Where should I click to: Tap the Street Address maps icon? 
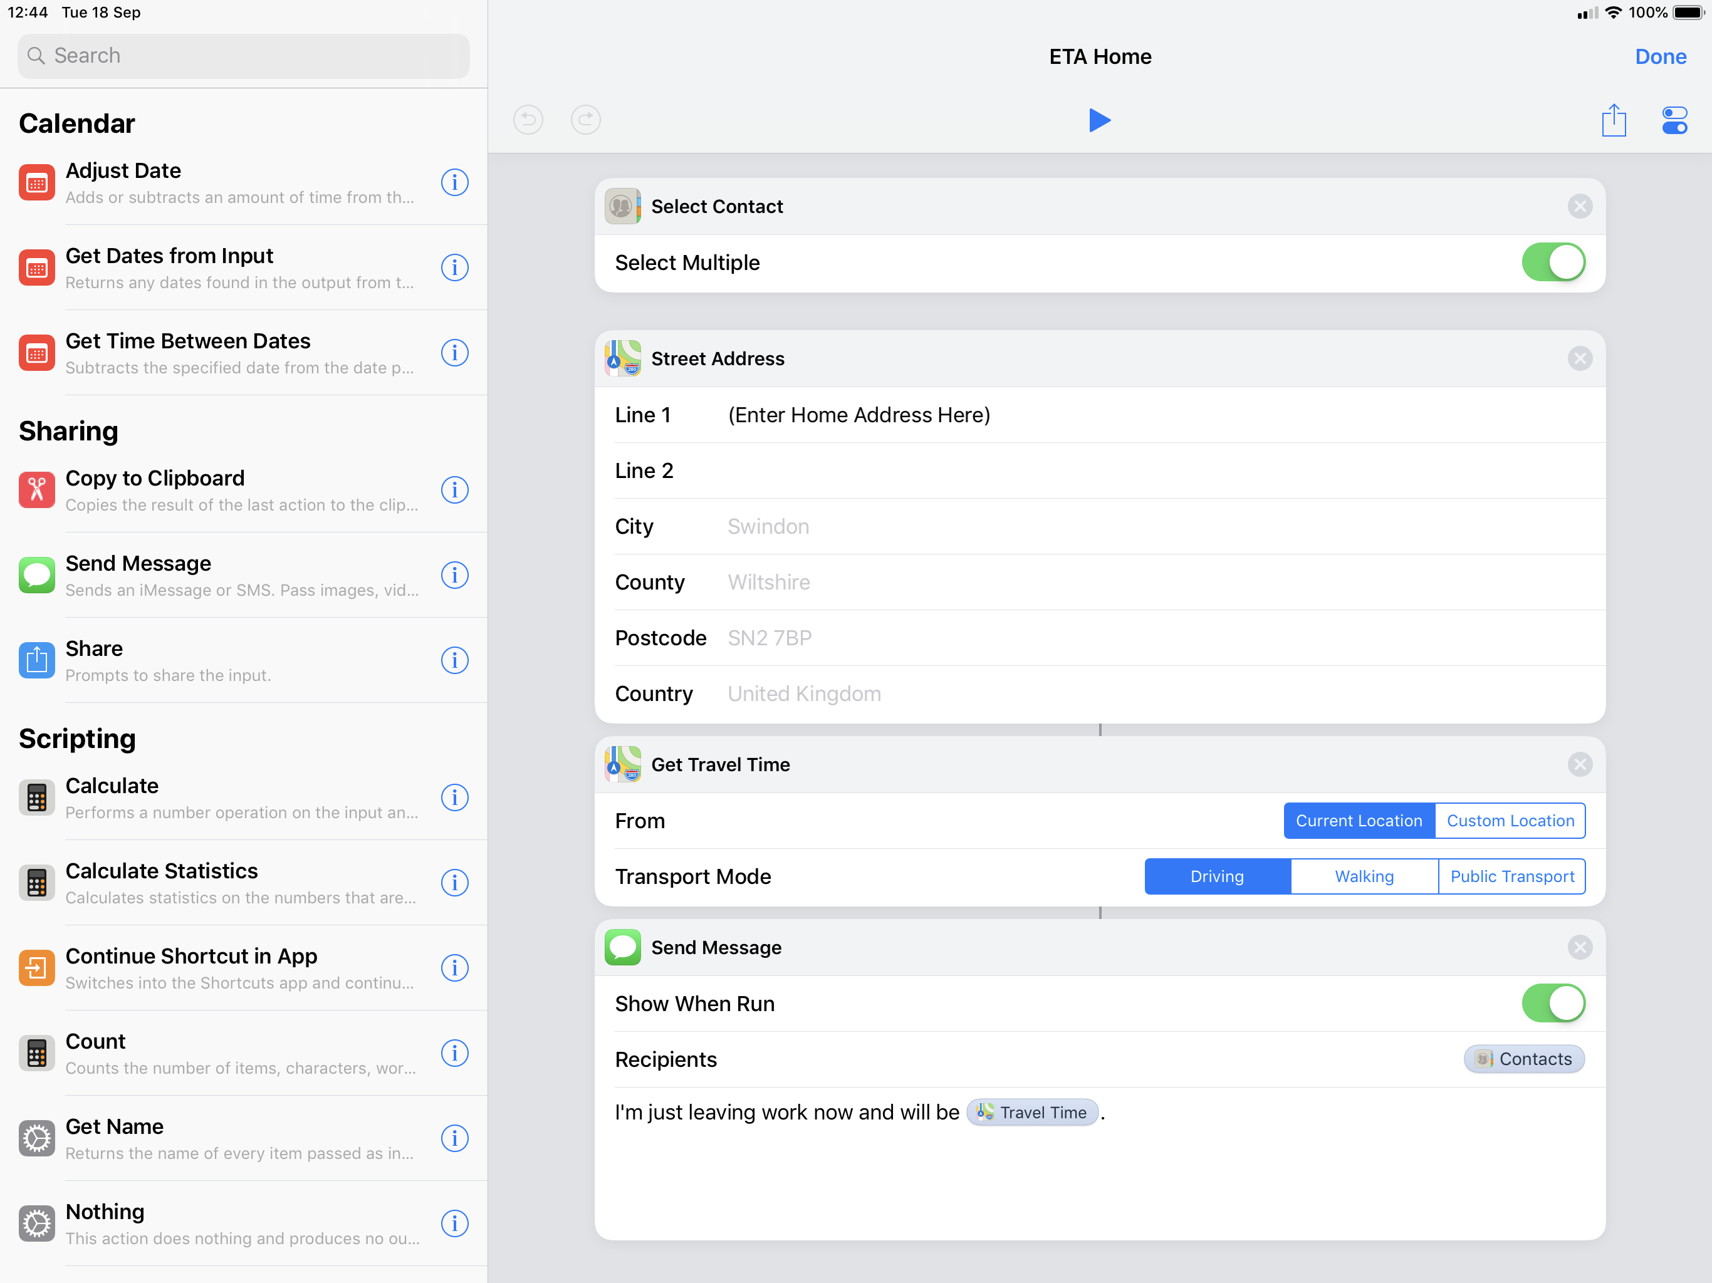[x=622, y=359]
